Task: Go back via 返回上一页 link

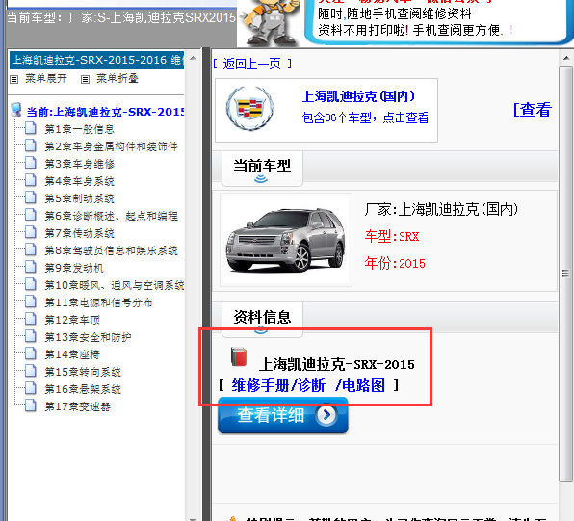Action: tap(252, 64)
